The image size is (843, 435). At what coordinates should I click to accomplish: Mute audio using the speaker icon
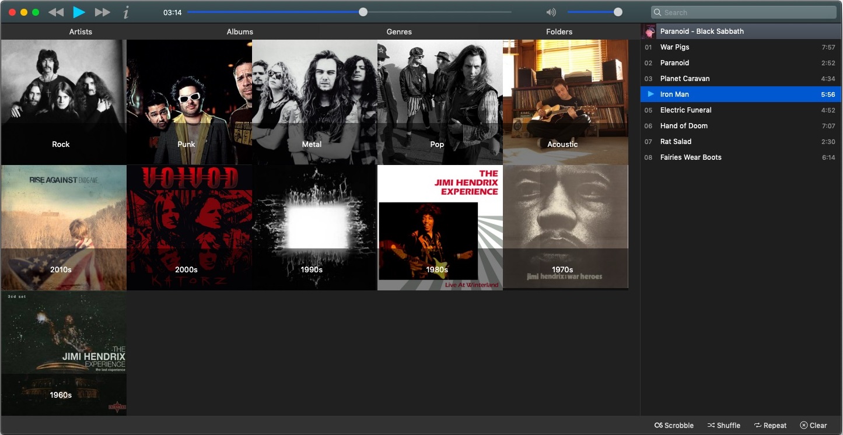[551, 12]
